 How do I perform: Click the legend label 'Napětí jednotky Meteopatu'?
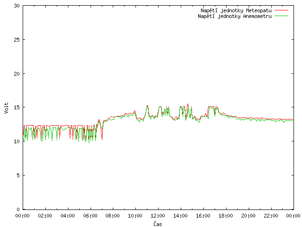[x=236, y=10]
